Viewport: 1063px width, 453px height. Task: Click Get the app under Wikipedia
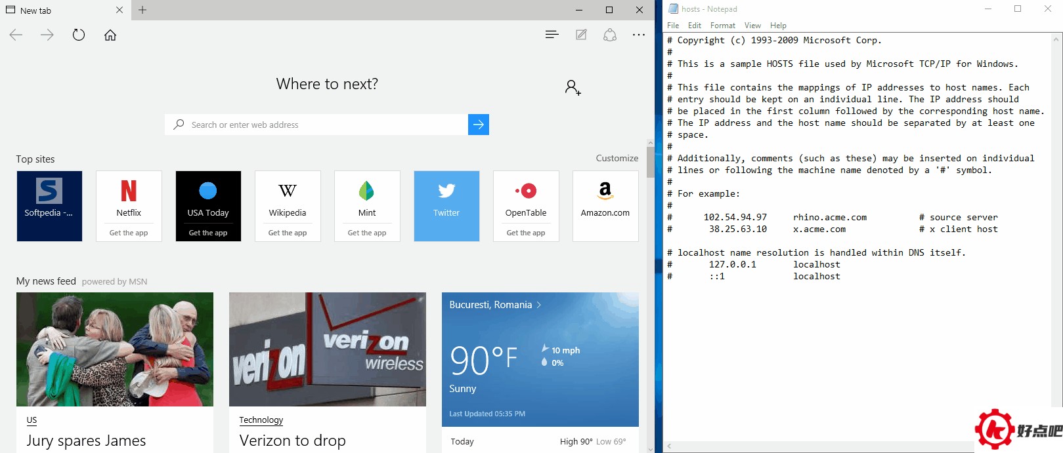click(288, 233)
